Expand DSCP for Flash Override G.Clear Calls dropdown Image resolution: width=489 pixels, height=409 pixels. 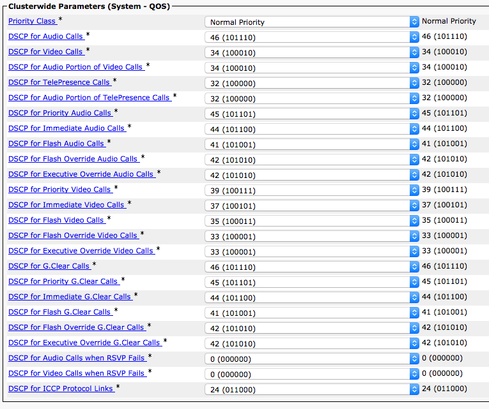tap(312, 328)
